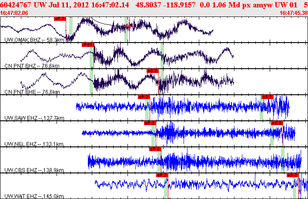308x199 pixels.
Task: Select the eS 2 pick flag on SAW trace
Action: click(268, 97)
